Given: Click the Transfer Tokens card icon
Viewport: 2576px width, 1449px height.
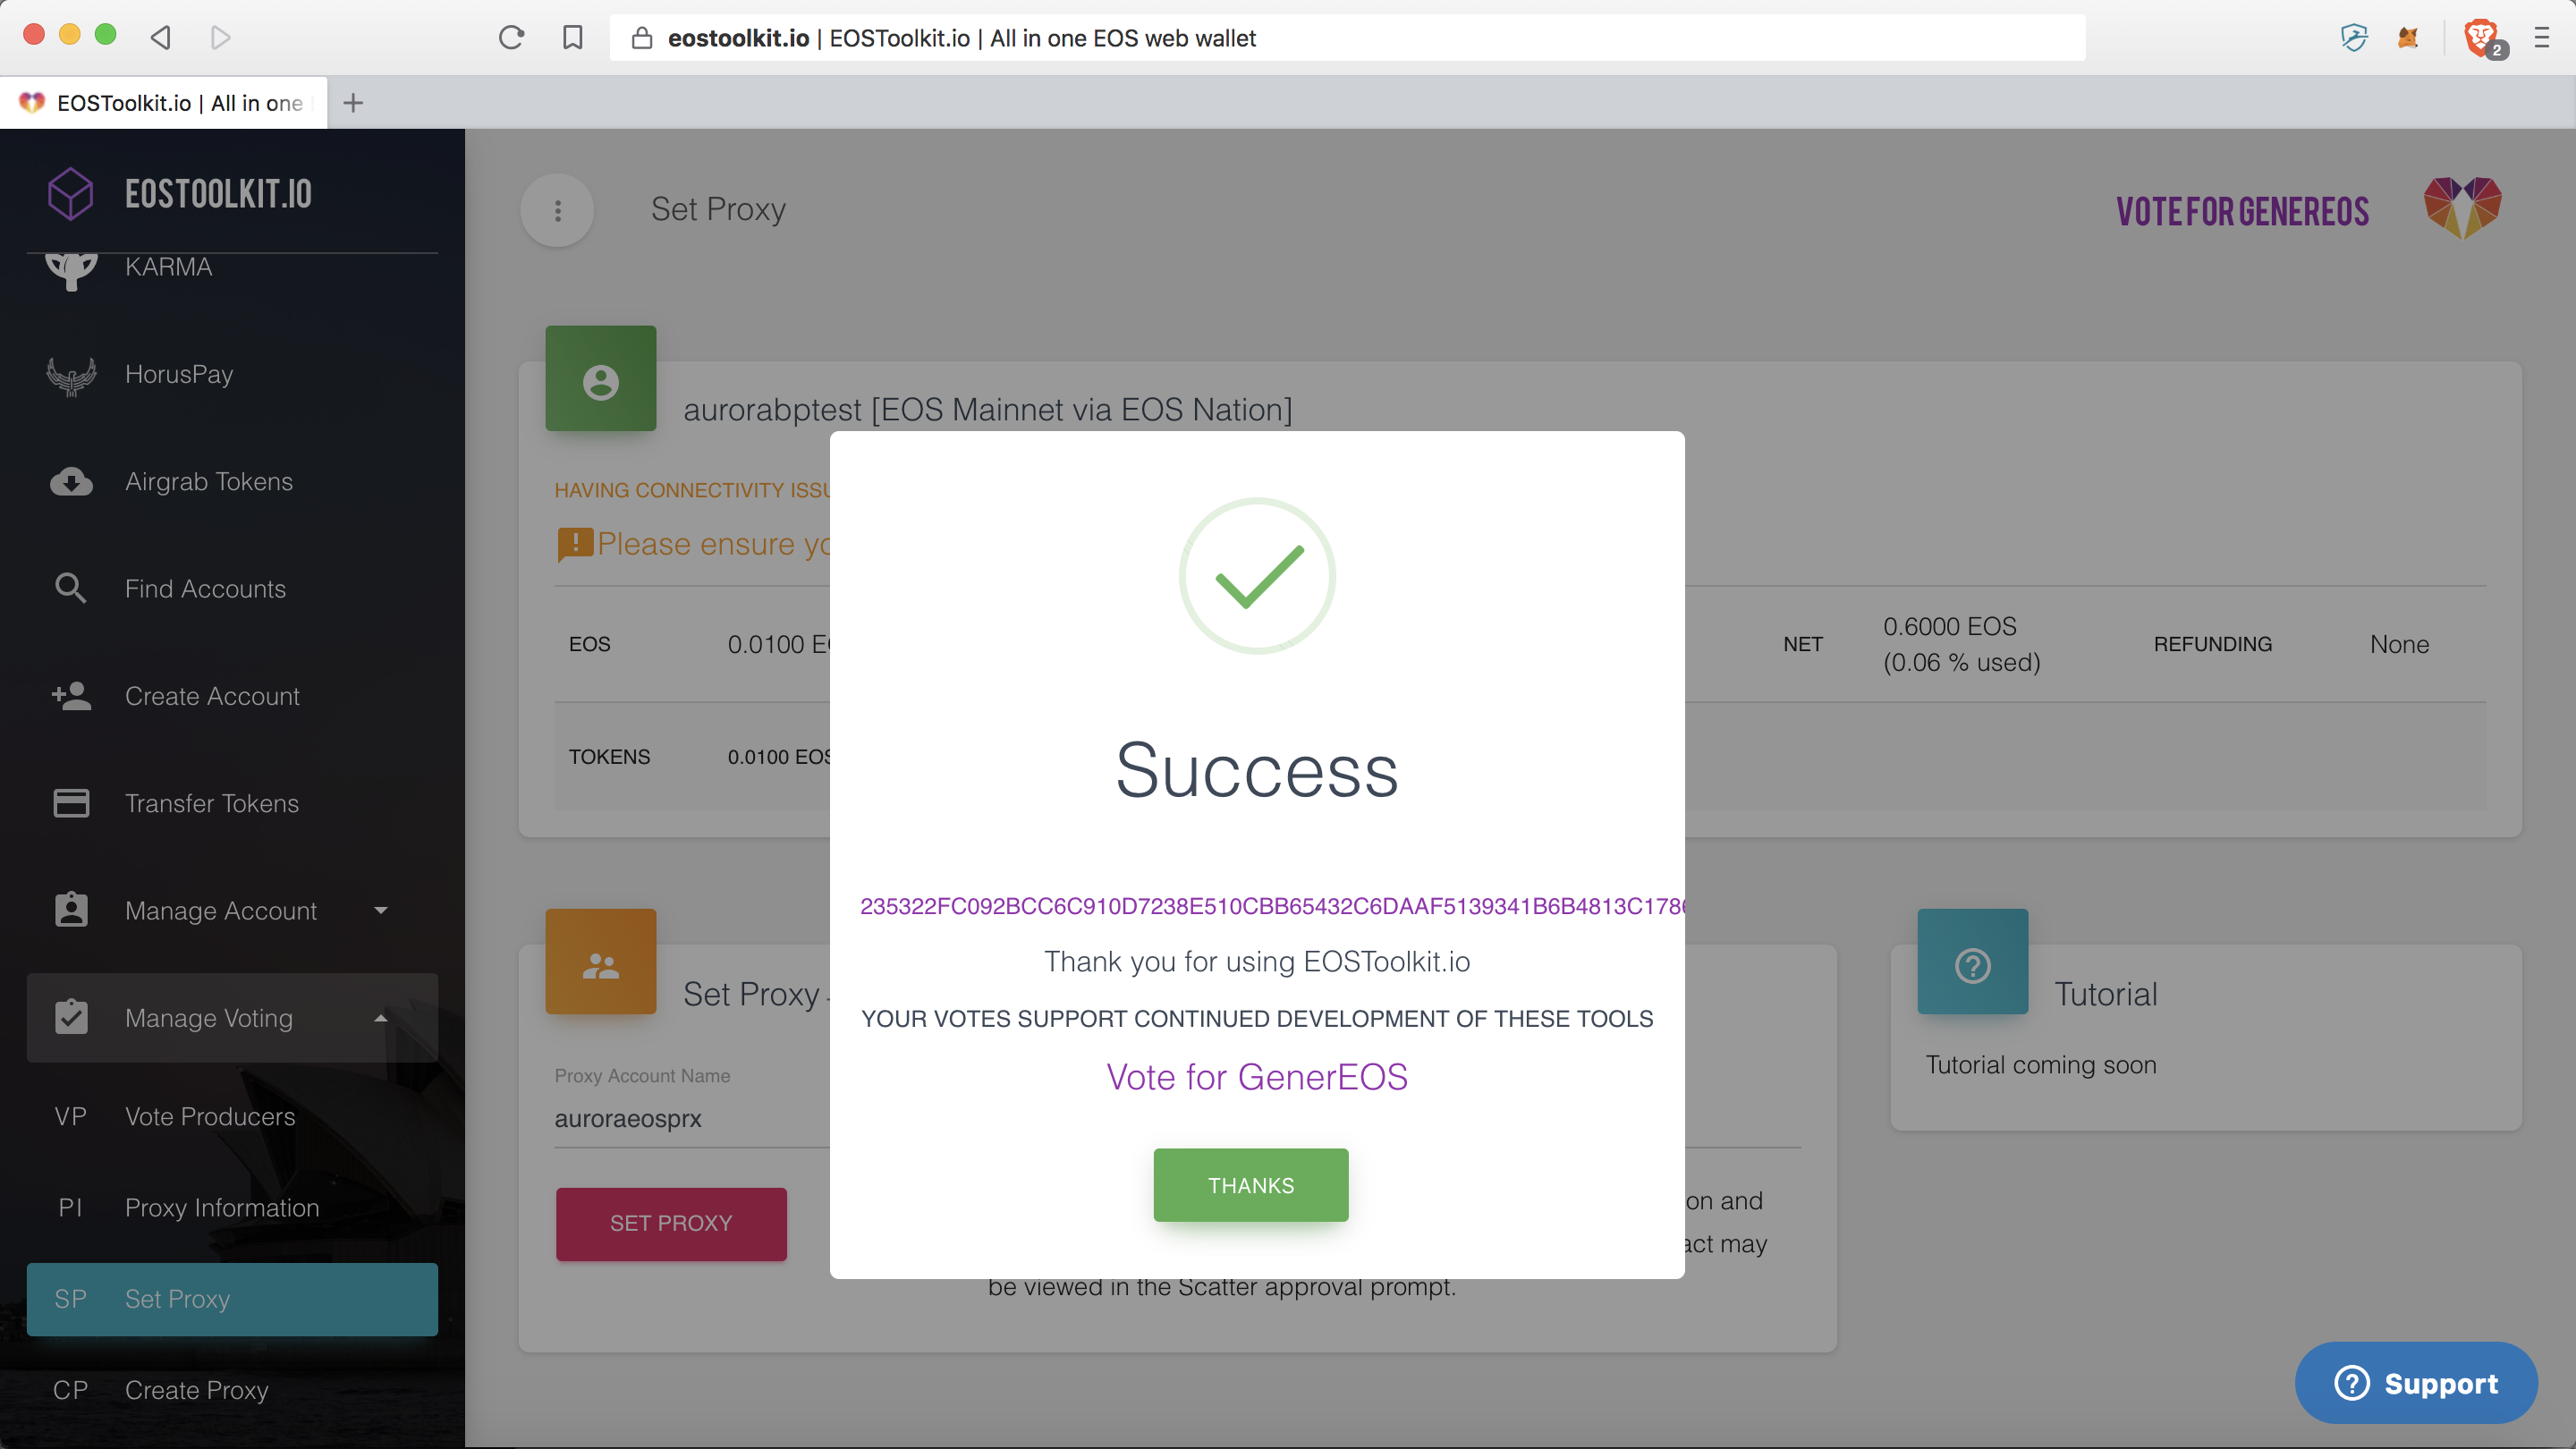Looking at the screenshot, I should click(x=71, y=803).
